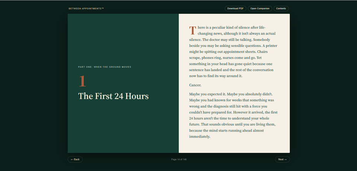Click the large chapter number 1
The width and height of the screenshot is (357, 171).
tap(83, 81)
